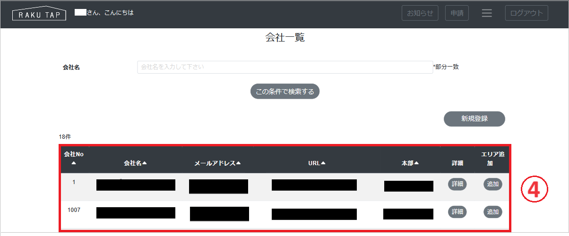Open the お知らせ notifications button
569x236 pixels.
420,13
